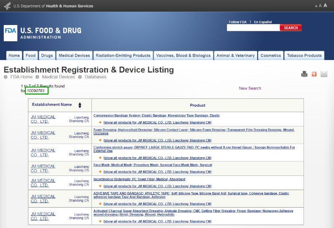This screenshot has height=228, width=334.
Task: Show all products under Conforming gauze row
Action: [x=157, y=158]
